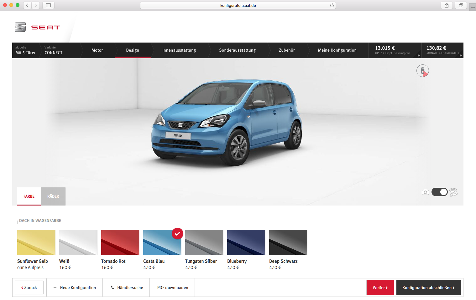Screen dimensions: 476x300
Task: Open the Safari share menu
Action: click(x=447, y=5)
